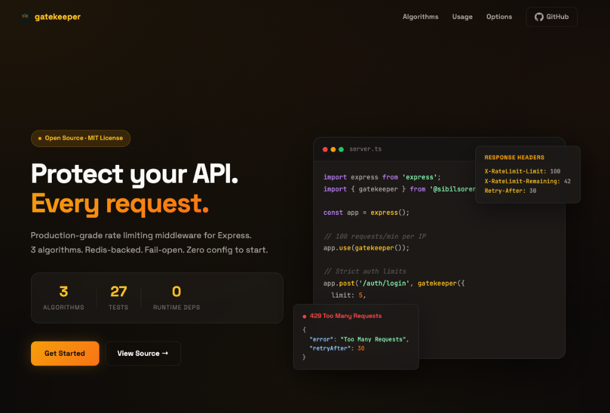Click the Open Source · MIT License badge

(80, 138)
